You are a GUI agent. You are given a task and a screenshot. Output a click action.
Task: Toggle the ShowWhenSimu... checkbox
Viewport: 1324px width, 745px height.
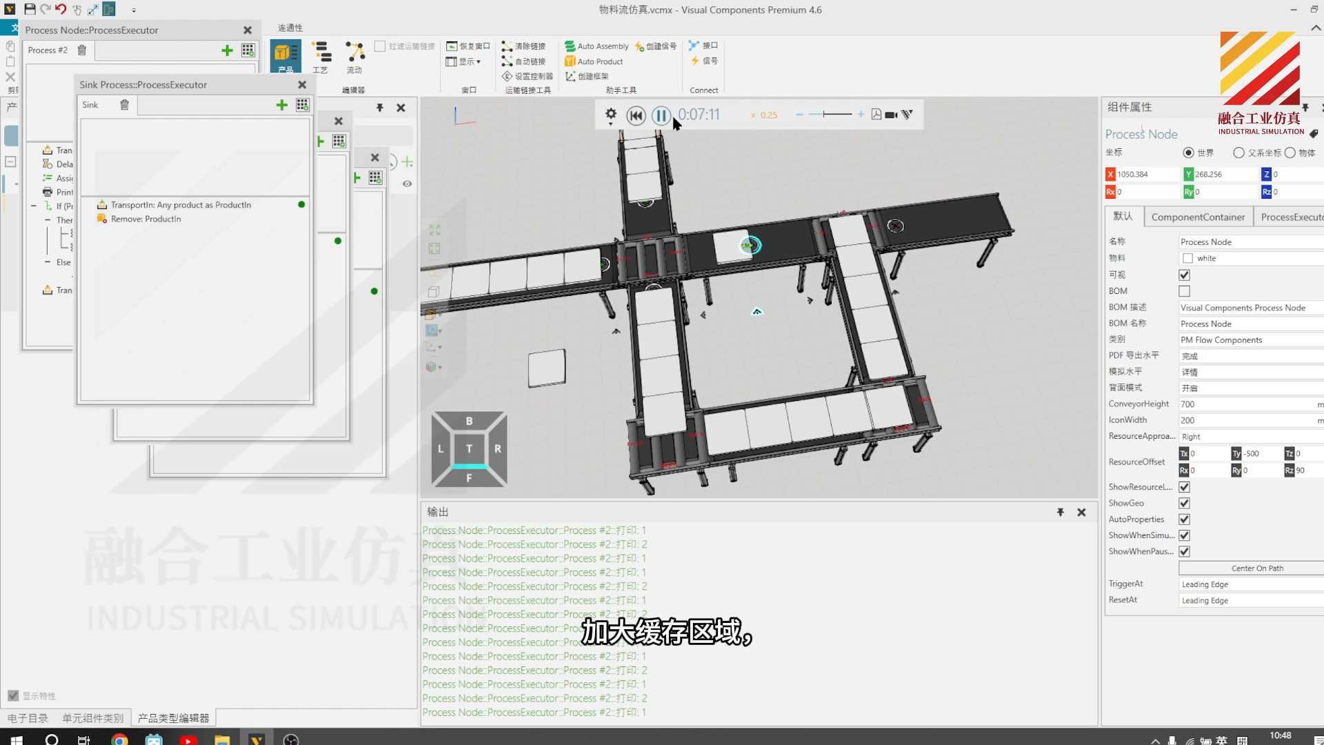coord(1184,535)
